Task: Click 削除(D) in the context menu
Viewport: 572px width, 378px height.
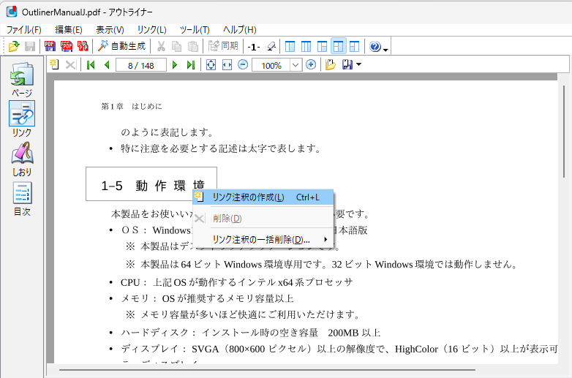Action: [x=263, y=219]
